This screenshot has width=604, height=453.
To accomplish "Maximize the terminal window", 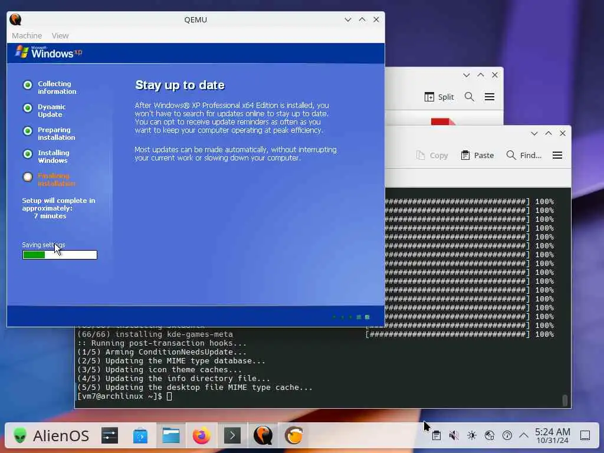I will [549, 133].
